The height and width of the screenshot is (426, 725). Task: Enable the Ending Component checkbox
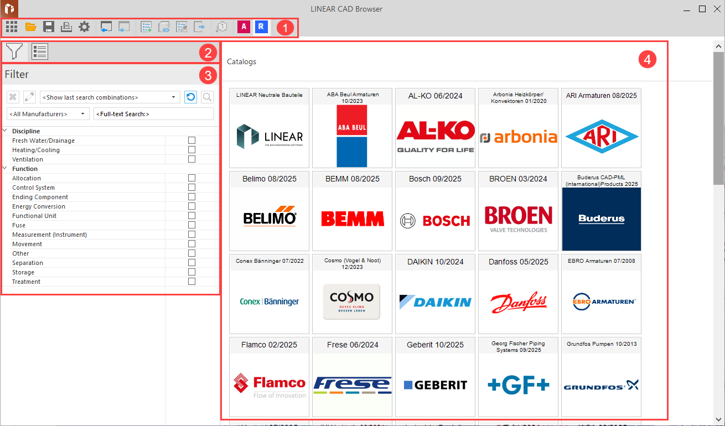coord(192,197)
